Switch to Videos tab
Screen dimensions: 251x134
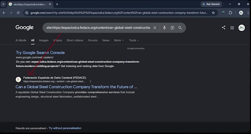tap(58, 40)
